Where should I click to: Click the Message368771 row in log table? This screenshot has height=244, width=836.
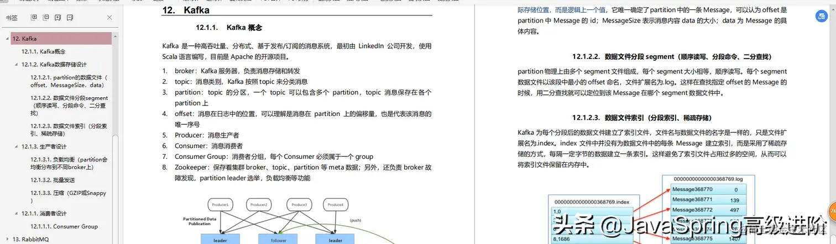(707, 199)
